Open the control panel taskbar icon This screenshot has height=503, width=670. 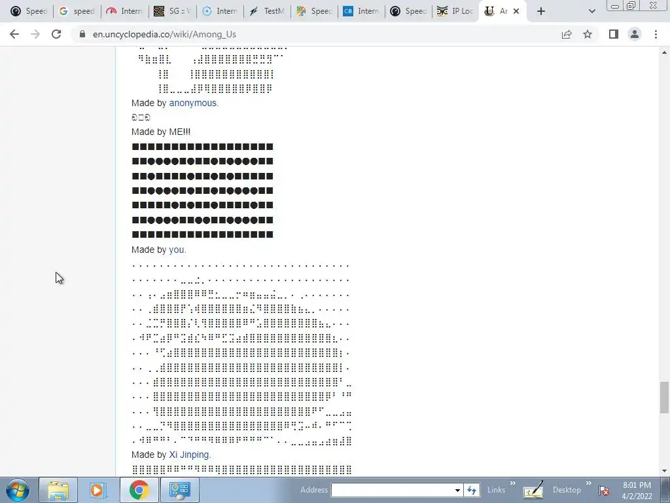[x=179, y=490]
